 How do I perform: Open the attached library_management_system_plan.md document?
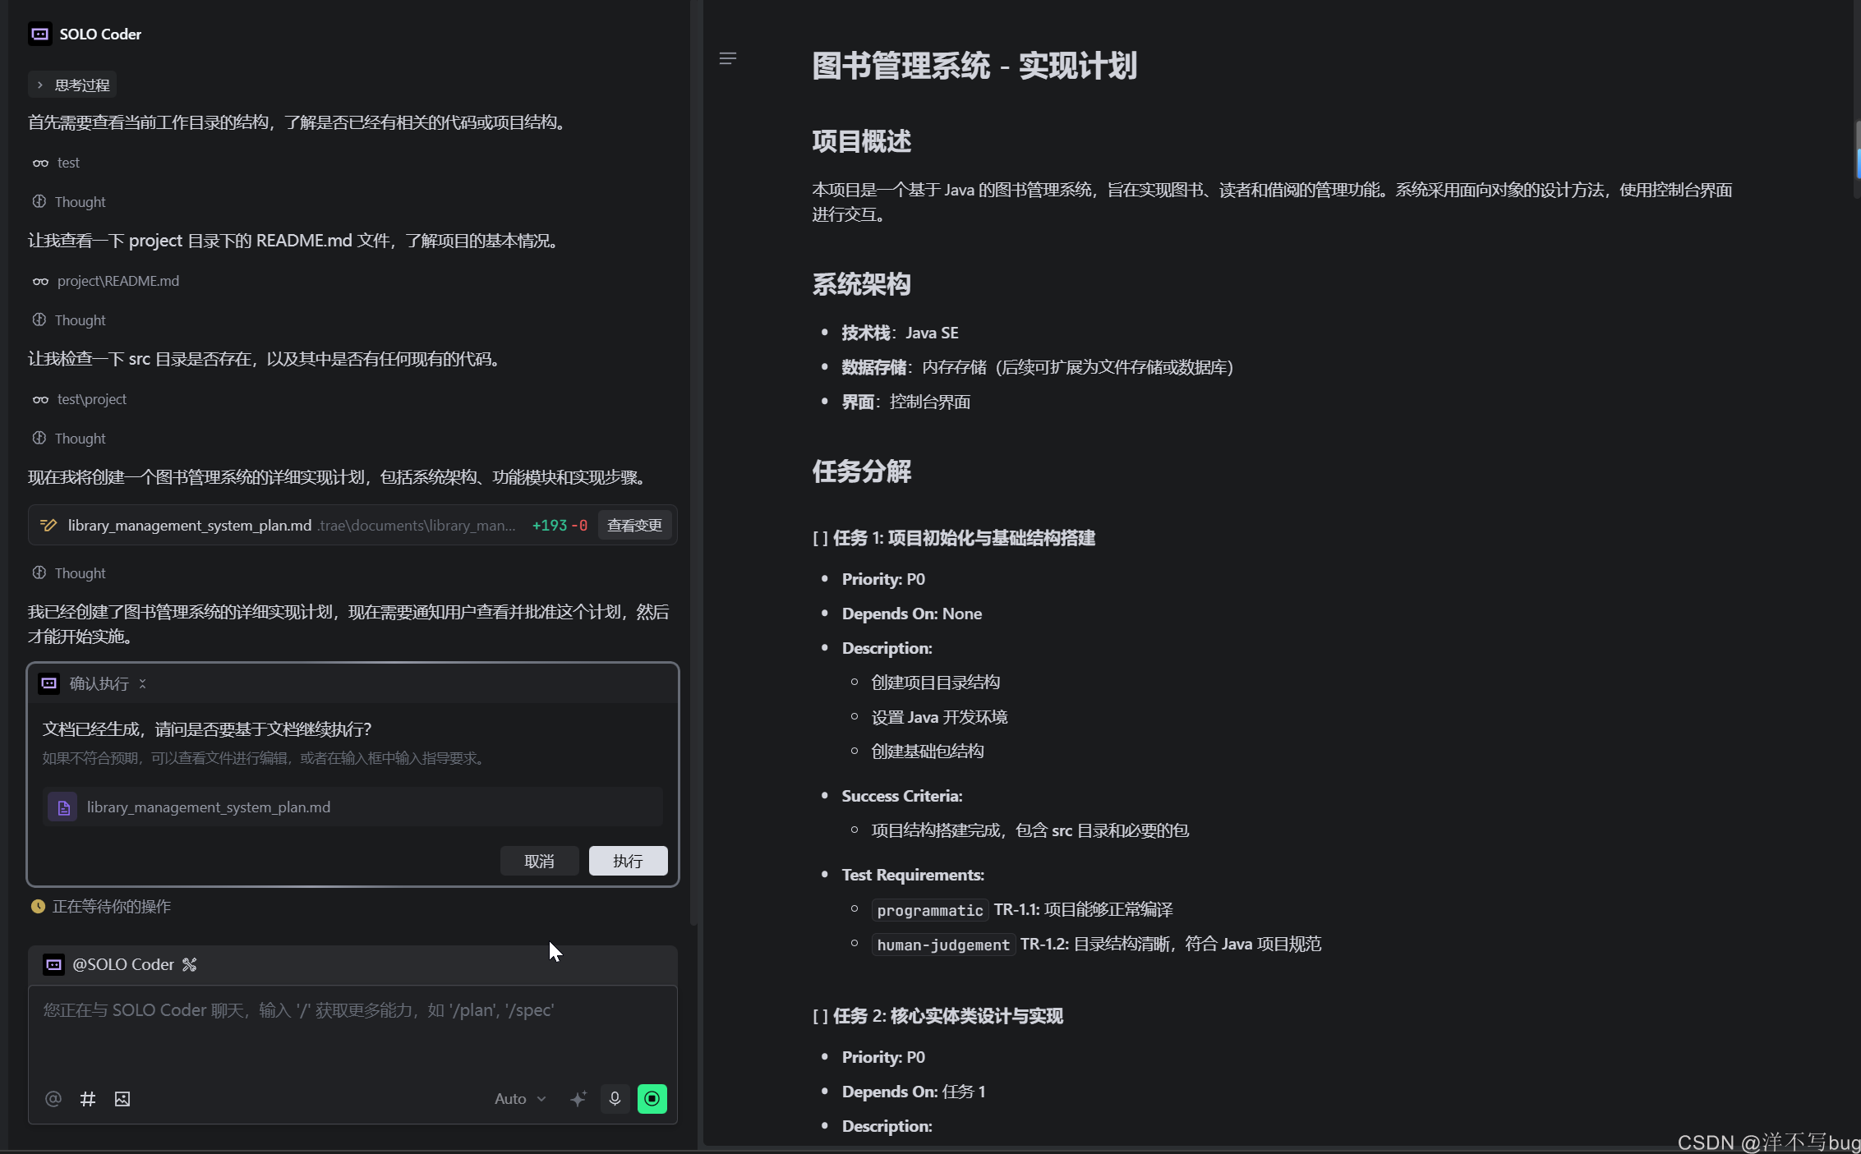click(x=352, y=807)
